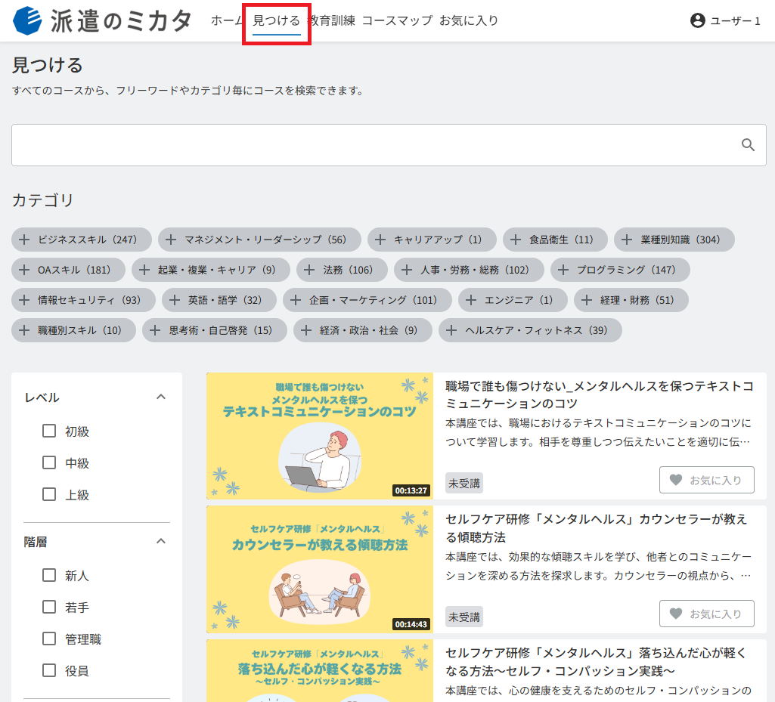Open course title 落ち込んだ心が軽くなる方法
The height and width of the screenshot is (702, 775).
point(596,662)
